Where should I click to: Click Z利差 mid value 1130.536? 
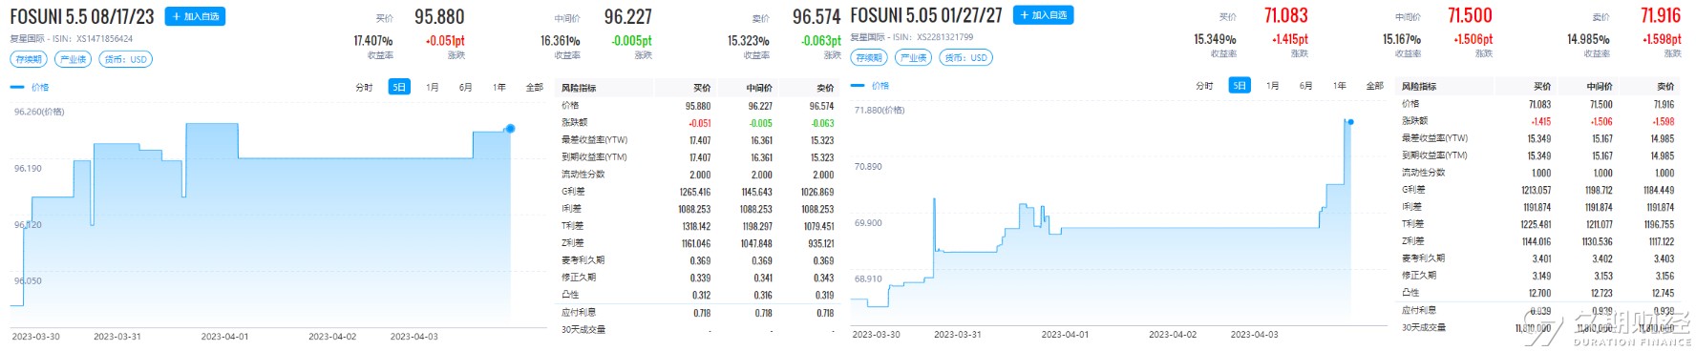tap(1598, 242)
